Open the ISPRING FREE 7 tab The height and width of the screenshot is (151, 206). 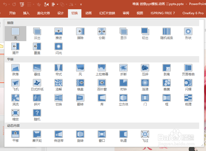pos(163,13)
